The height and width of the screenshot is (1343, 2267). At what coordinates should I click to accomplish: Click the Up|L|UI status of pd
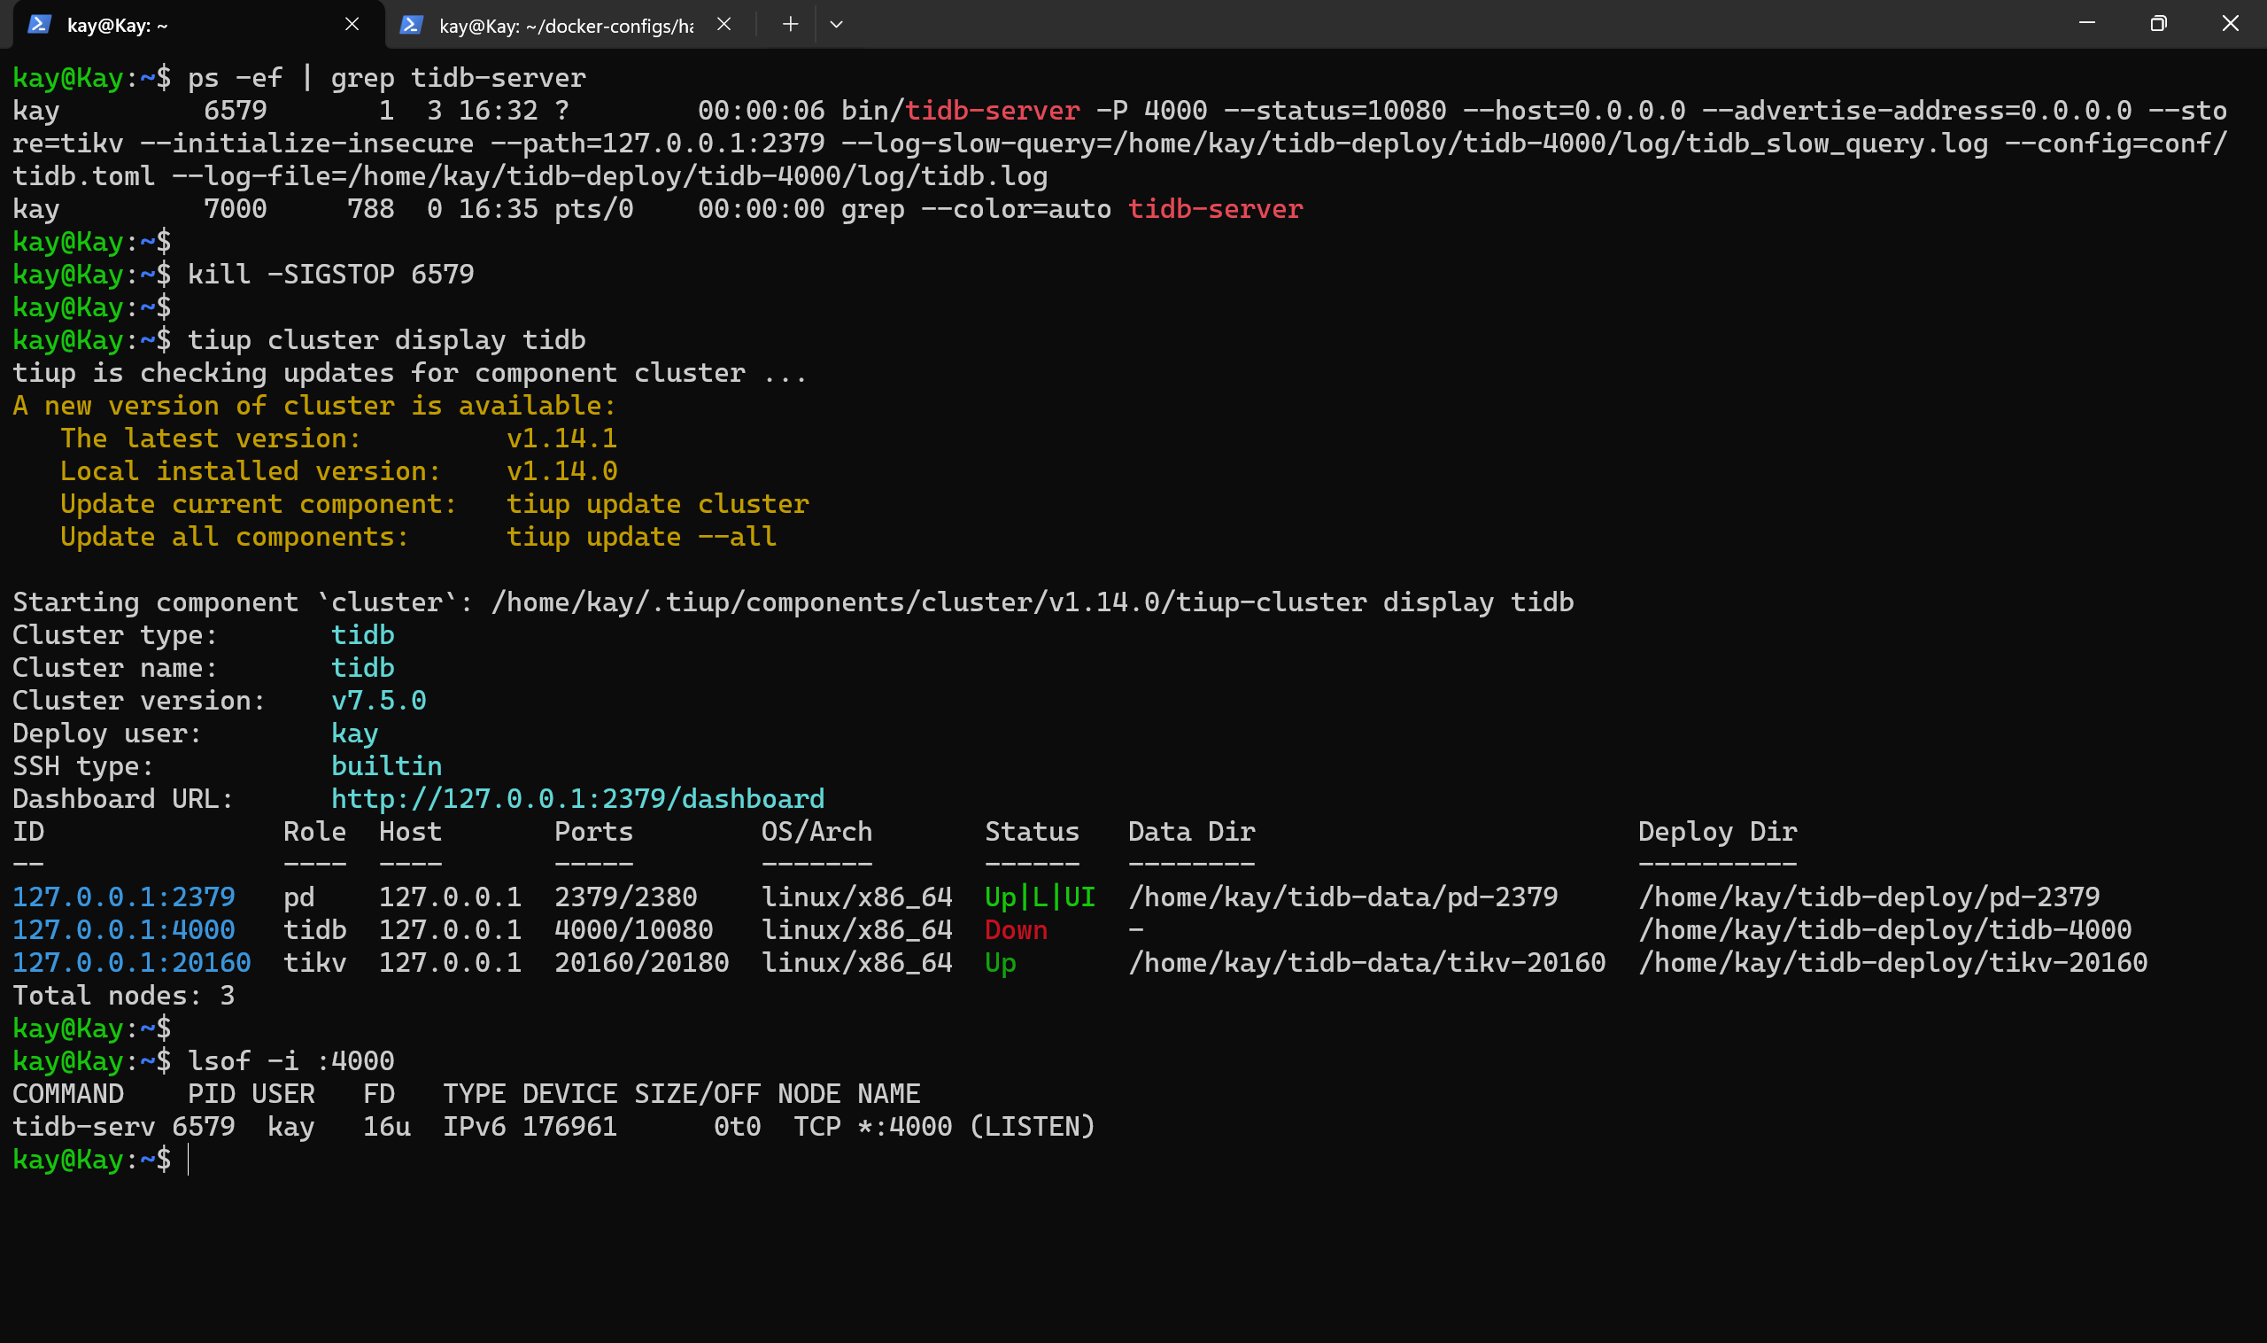pos(1041,897)
